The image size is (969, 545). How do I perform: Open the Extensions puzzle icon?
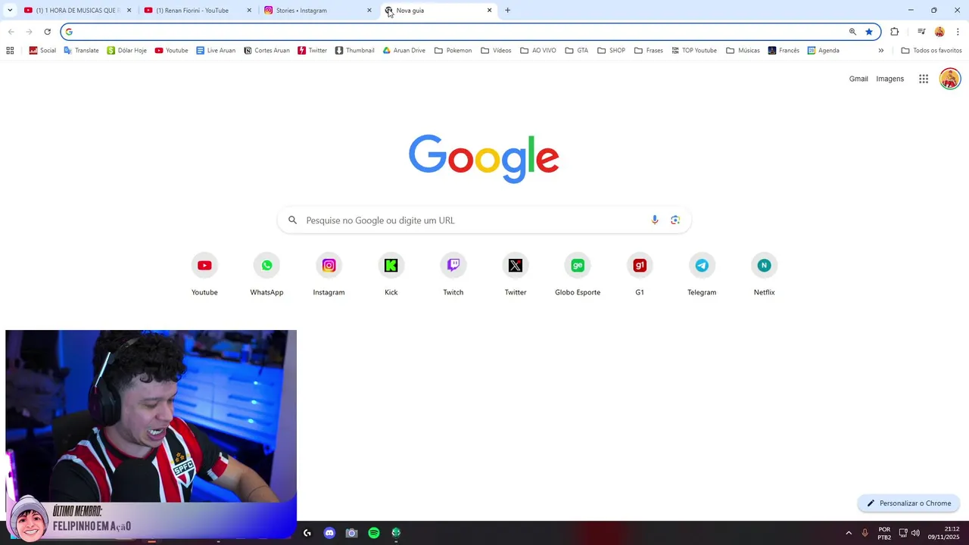[895, 32]
